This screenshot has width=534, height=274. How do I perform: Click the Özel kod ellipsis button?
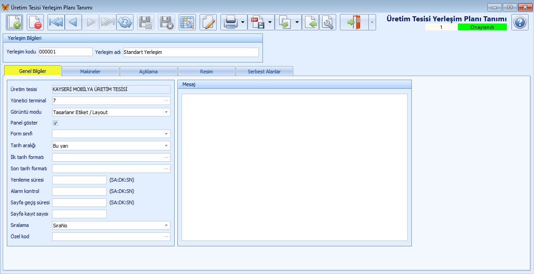coord(166,236)
